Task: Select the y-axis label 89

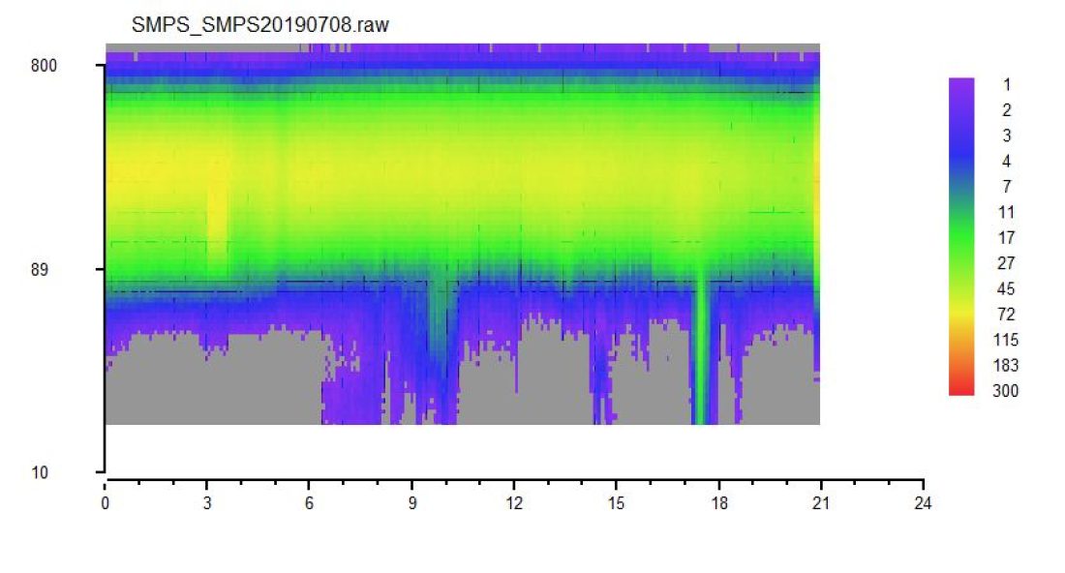Action: pos(40,269)
